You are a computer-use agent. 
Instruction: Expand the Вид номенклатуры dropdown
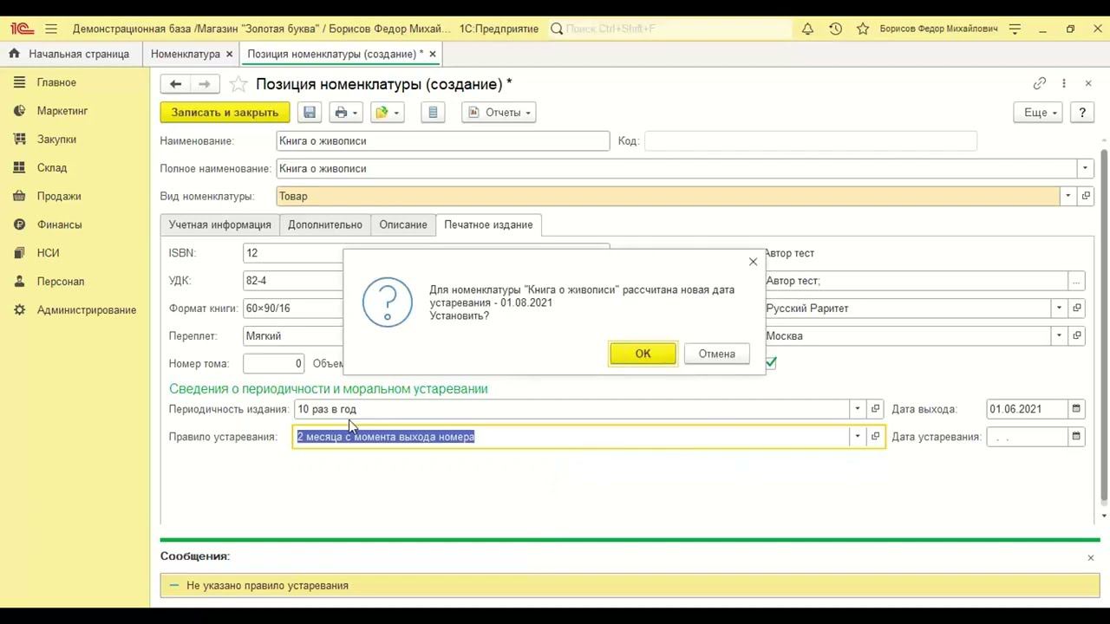[x=1068, y=197]
